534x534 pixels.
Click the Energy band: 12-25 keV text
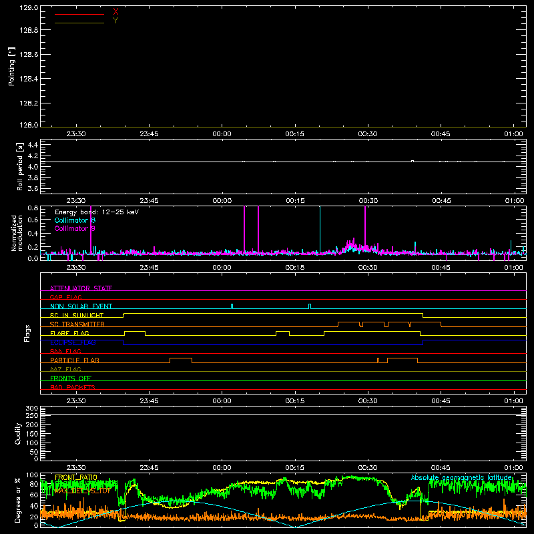click(97, 212)
